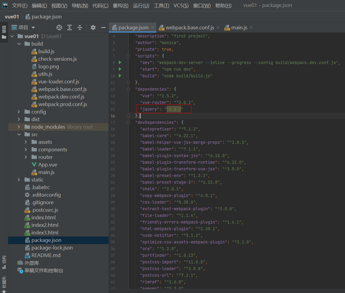Open the Structure tool window sidebar button
The width and height of the screenshot is (345, 293).
[x=4, y=262]
